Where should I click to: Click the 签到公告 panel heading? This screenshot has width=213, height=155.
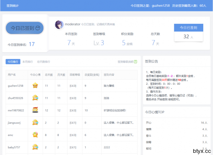click(x=151, y=61)
